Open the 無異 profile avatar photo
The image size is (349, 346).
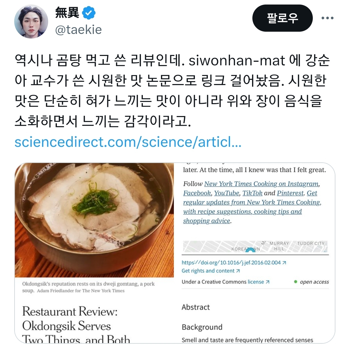(31, 22)
